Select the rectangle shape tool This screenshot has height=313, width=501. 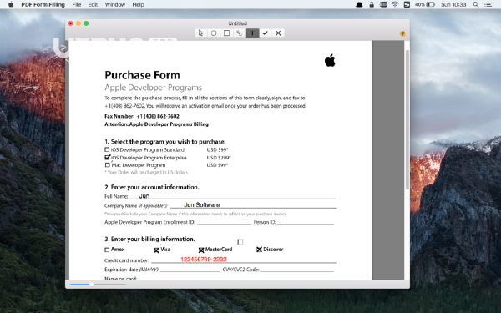(x=226, y=33)
